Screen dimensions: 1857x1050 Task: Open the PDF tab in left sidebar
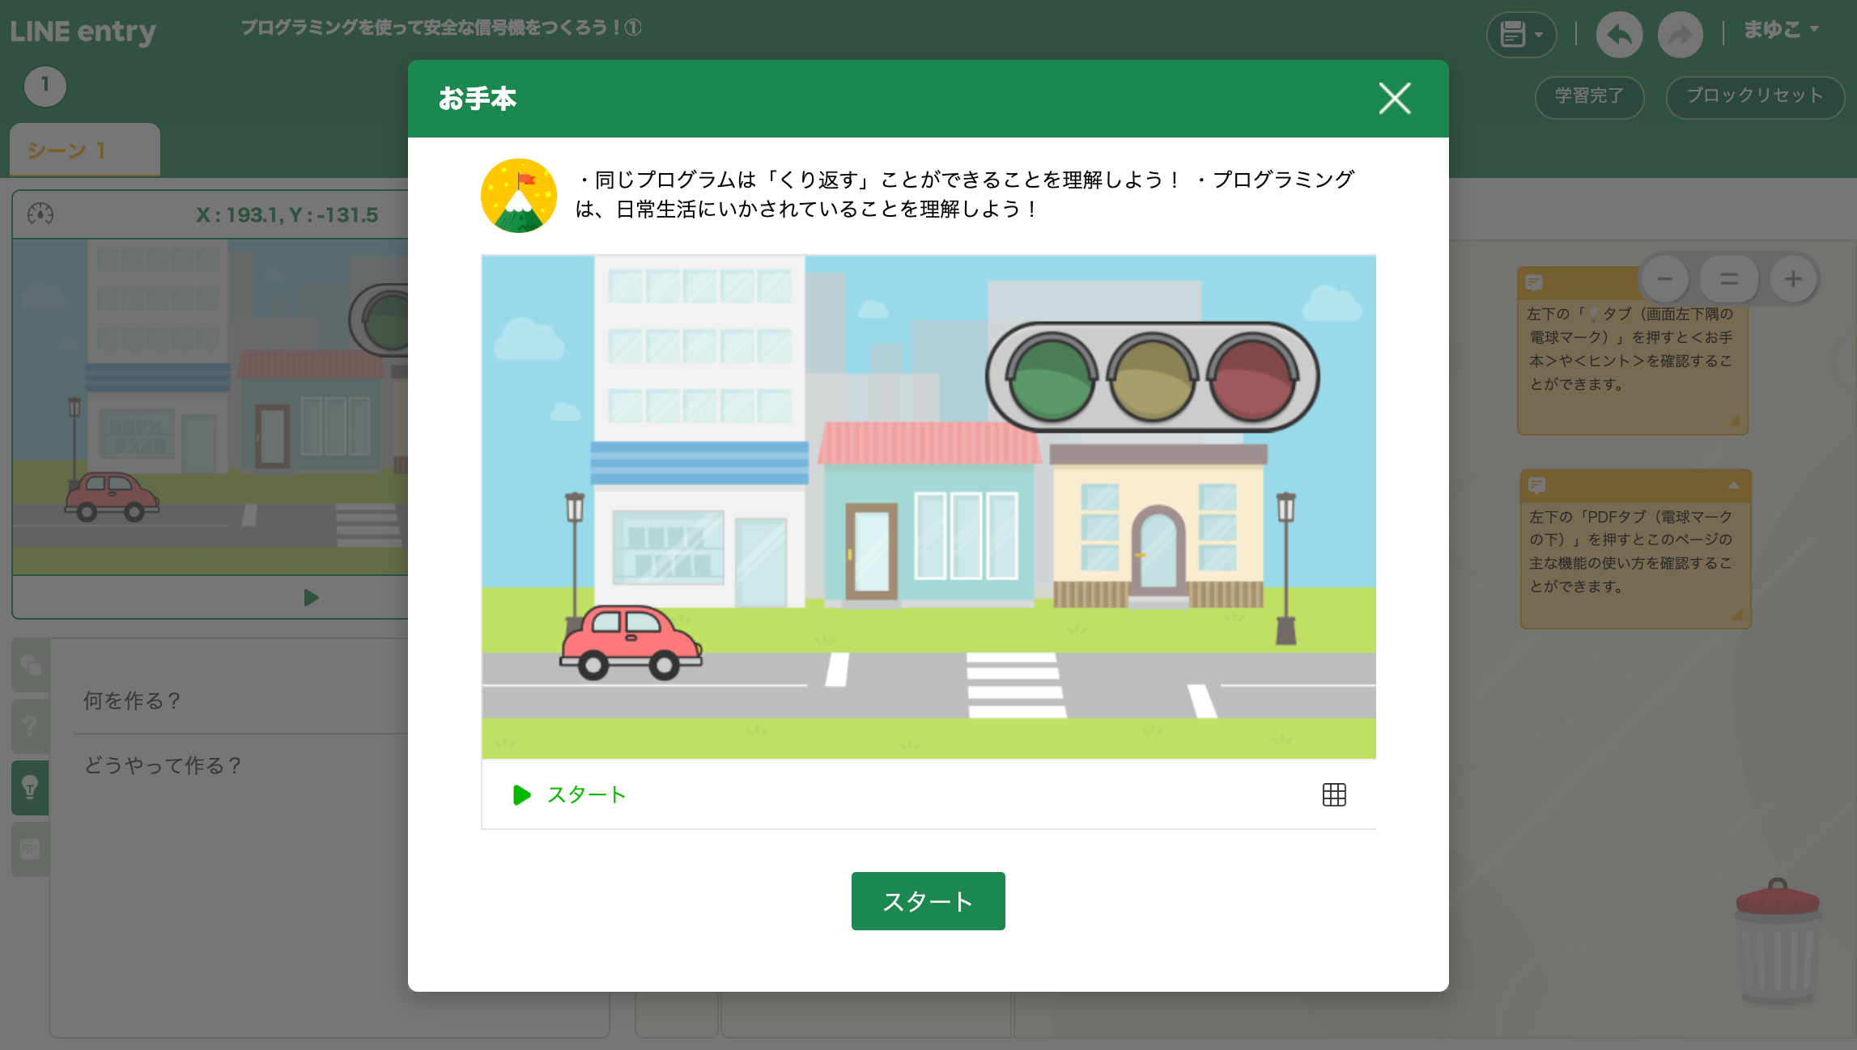coord(31,849)
